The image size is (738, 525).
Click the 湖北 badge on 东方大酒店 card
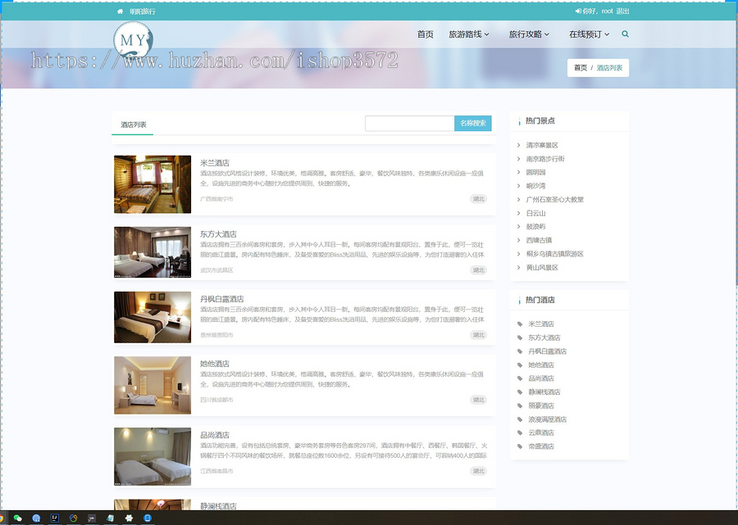pos(479,270)
